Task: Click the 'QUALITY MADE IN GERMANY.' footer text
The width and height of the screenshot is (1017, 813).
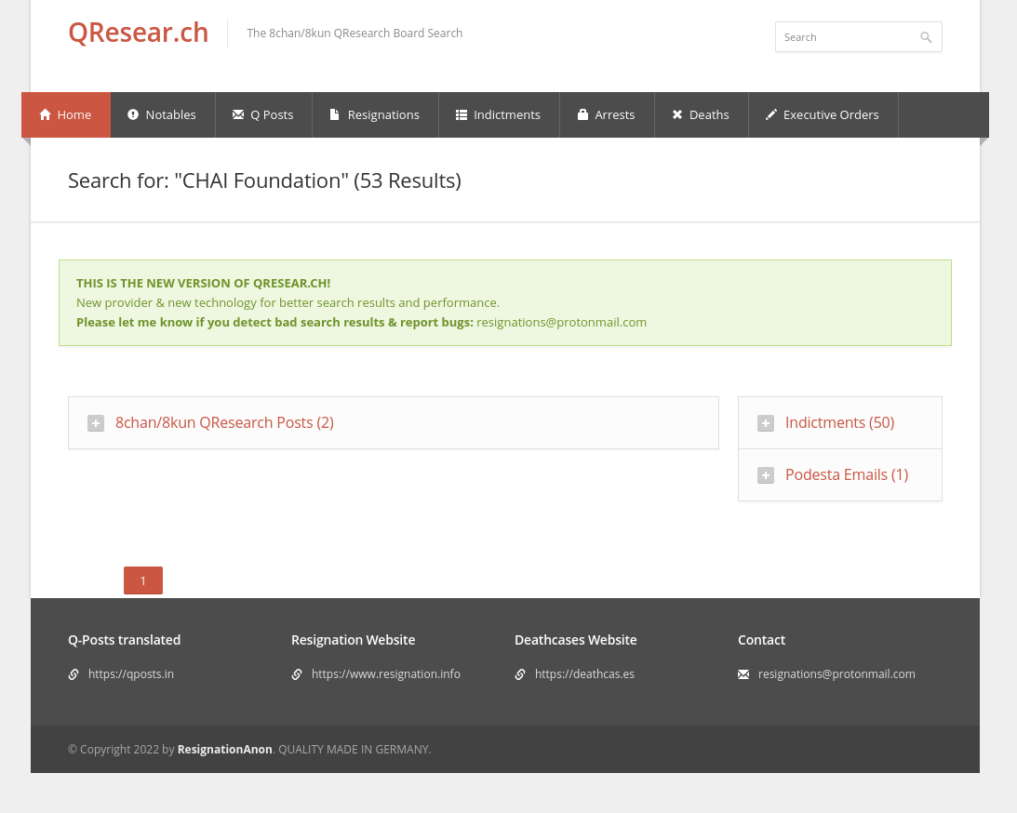Action: click(x=355, y=750)
